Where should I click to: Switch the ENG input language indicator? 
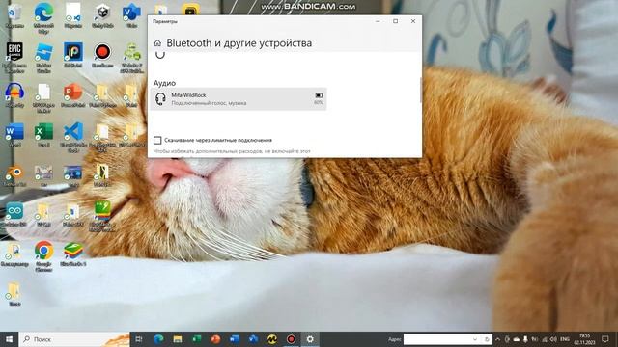[564, 339]
